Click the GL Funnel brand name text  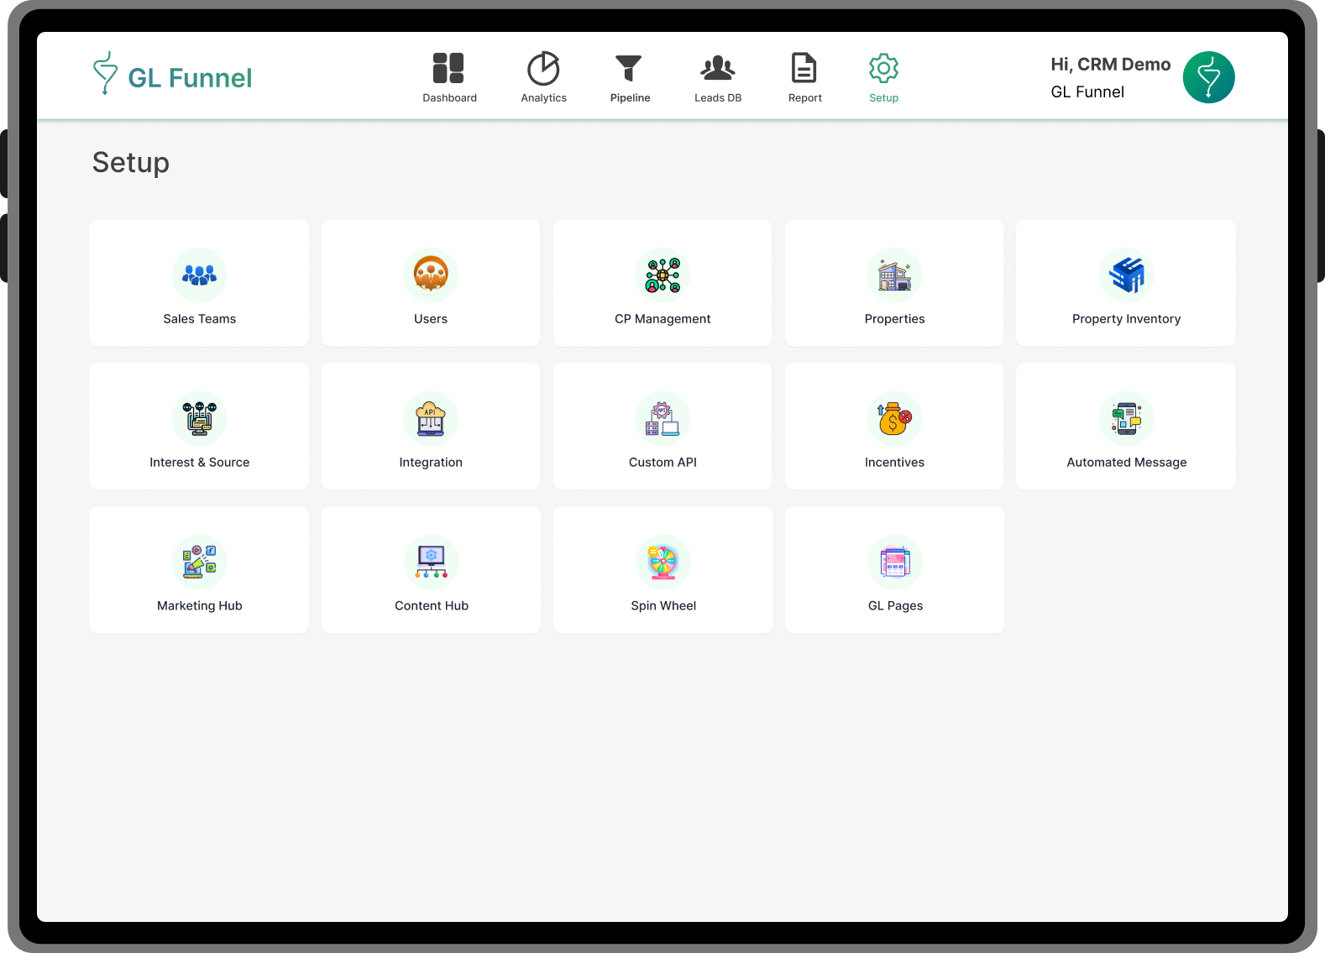190,78
